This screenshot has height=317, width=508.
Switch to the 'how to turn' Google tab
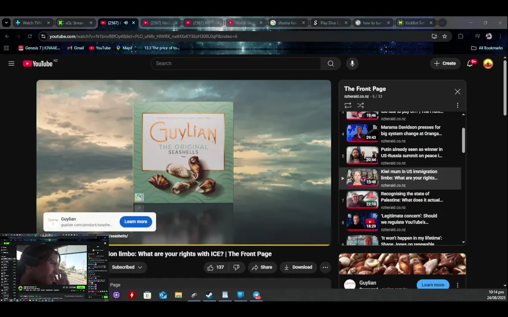[372, 23]
